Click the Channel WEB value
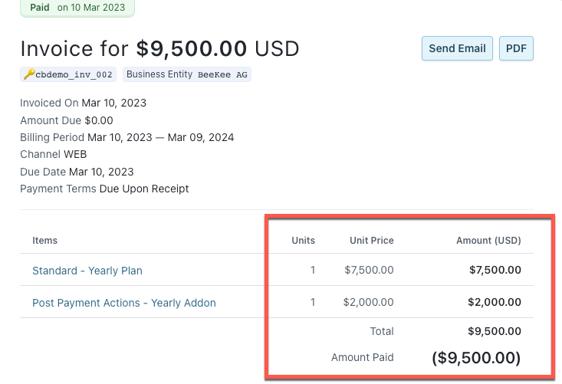The height and width of the screenshot is (384, 562). (x=75, y=154)
